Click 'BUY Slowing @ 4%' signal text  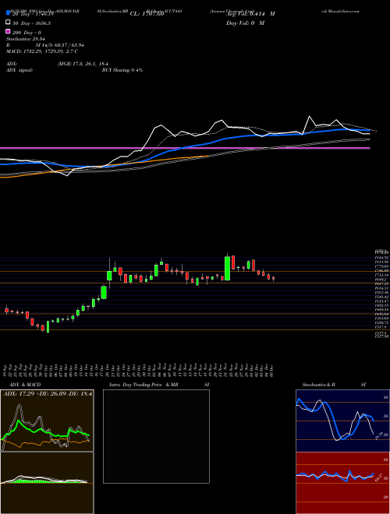[x=122, y=70]
